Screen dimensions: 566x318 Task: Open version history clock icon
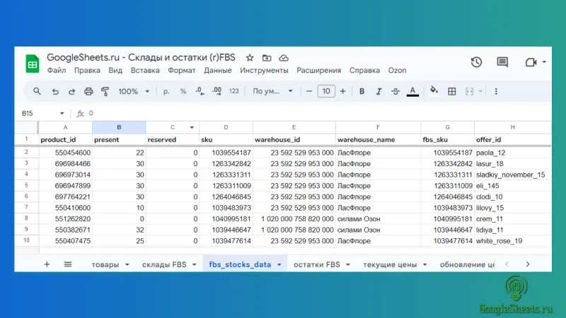476,62
